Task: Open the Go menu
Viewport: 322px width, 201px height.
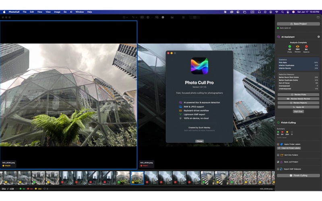Action: (65, 12)
